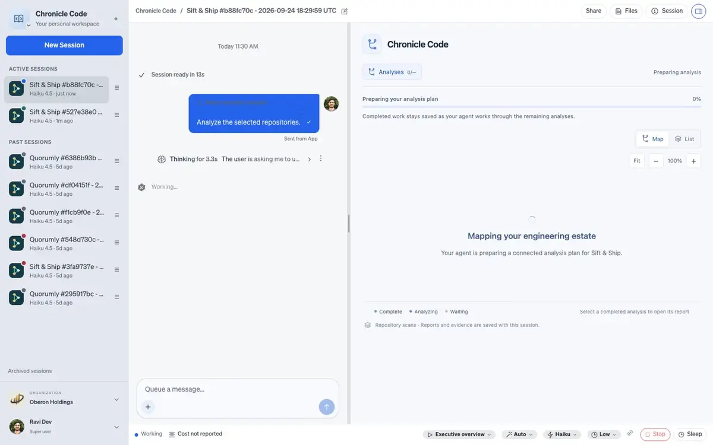Screen dimensions: 713x445
Task: Open menu icon for Sift & Ship #527e38e0
Action: click(117, 115)
